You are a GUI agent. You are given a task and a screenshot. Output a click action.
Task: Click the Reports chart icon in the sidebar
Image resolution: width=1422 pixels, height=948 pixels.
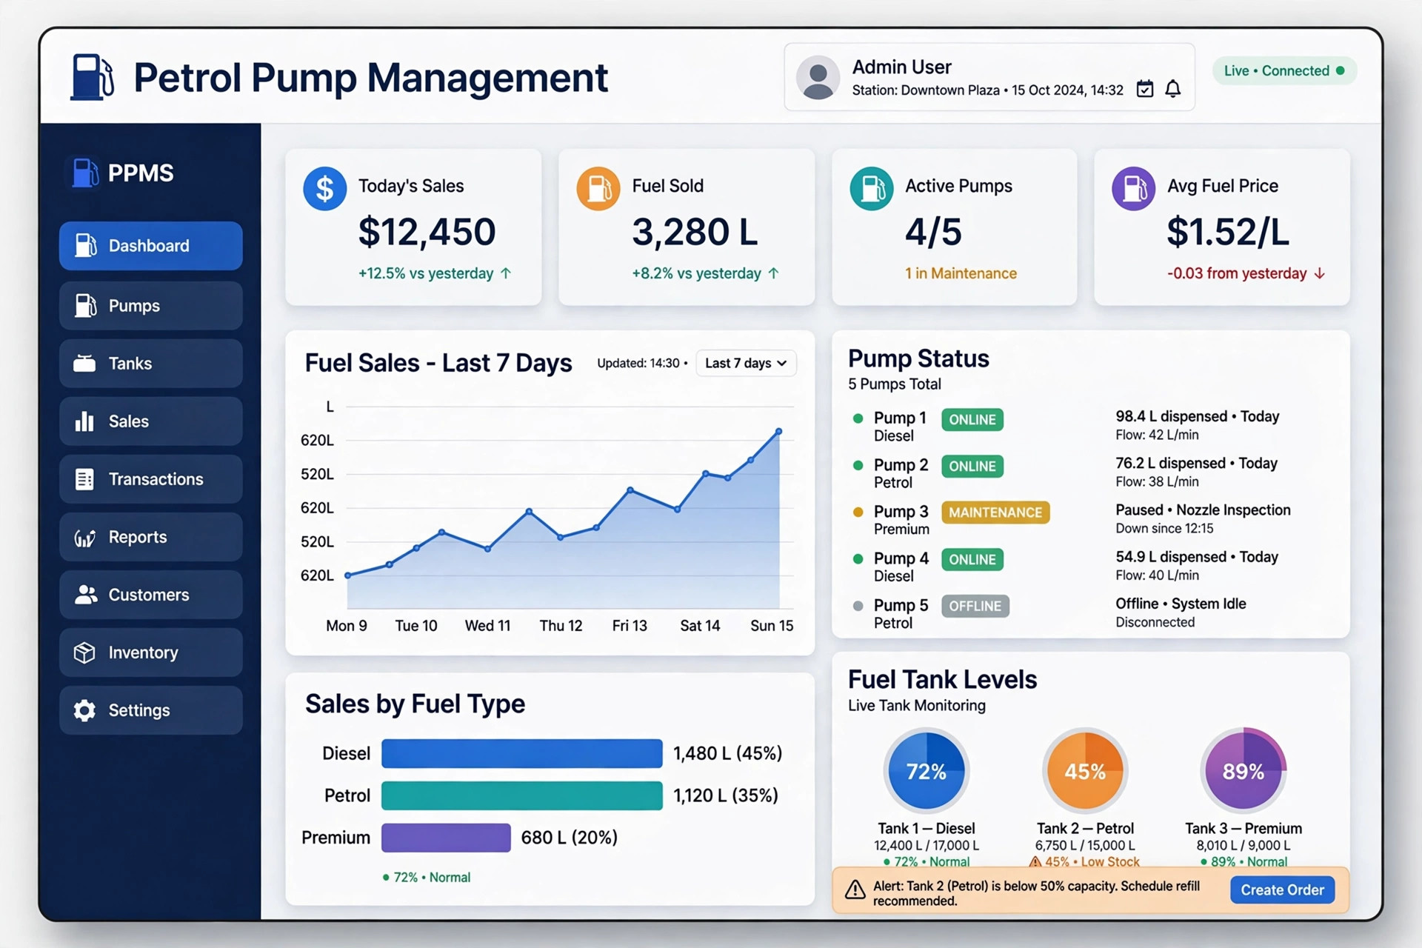pos(84,538)
